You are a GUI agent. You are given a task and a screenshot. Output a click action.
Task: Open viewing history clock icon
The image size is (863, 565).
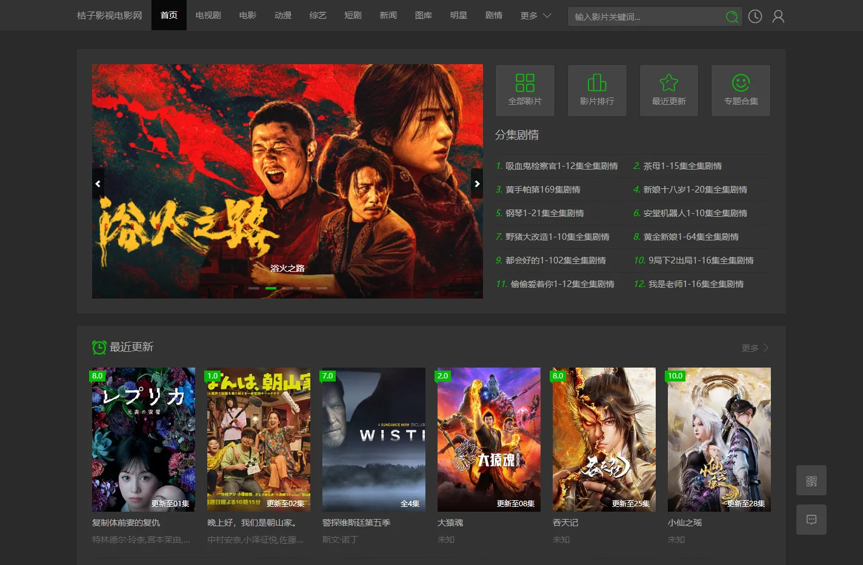pyautogui.click(x=755, y=16)
